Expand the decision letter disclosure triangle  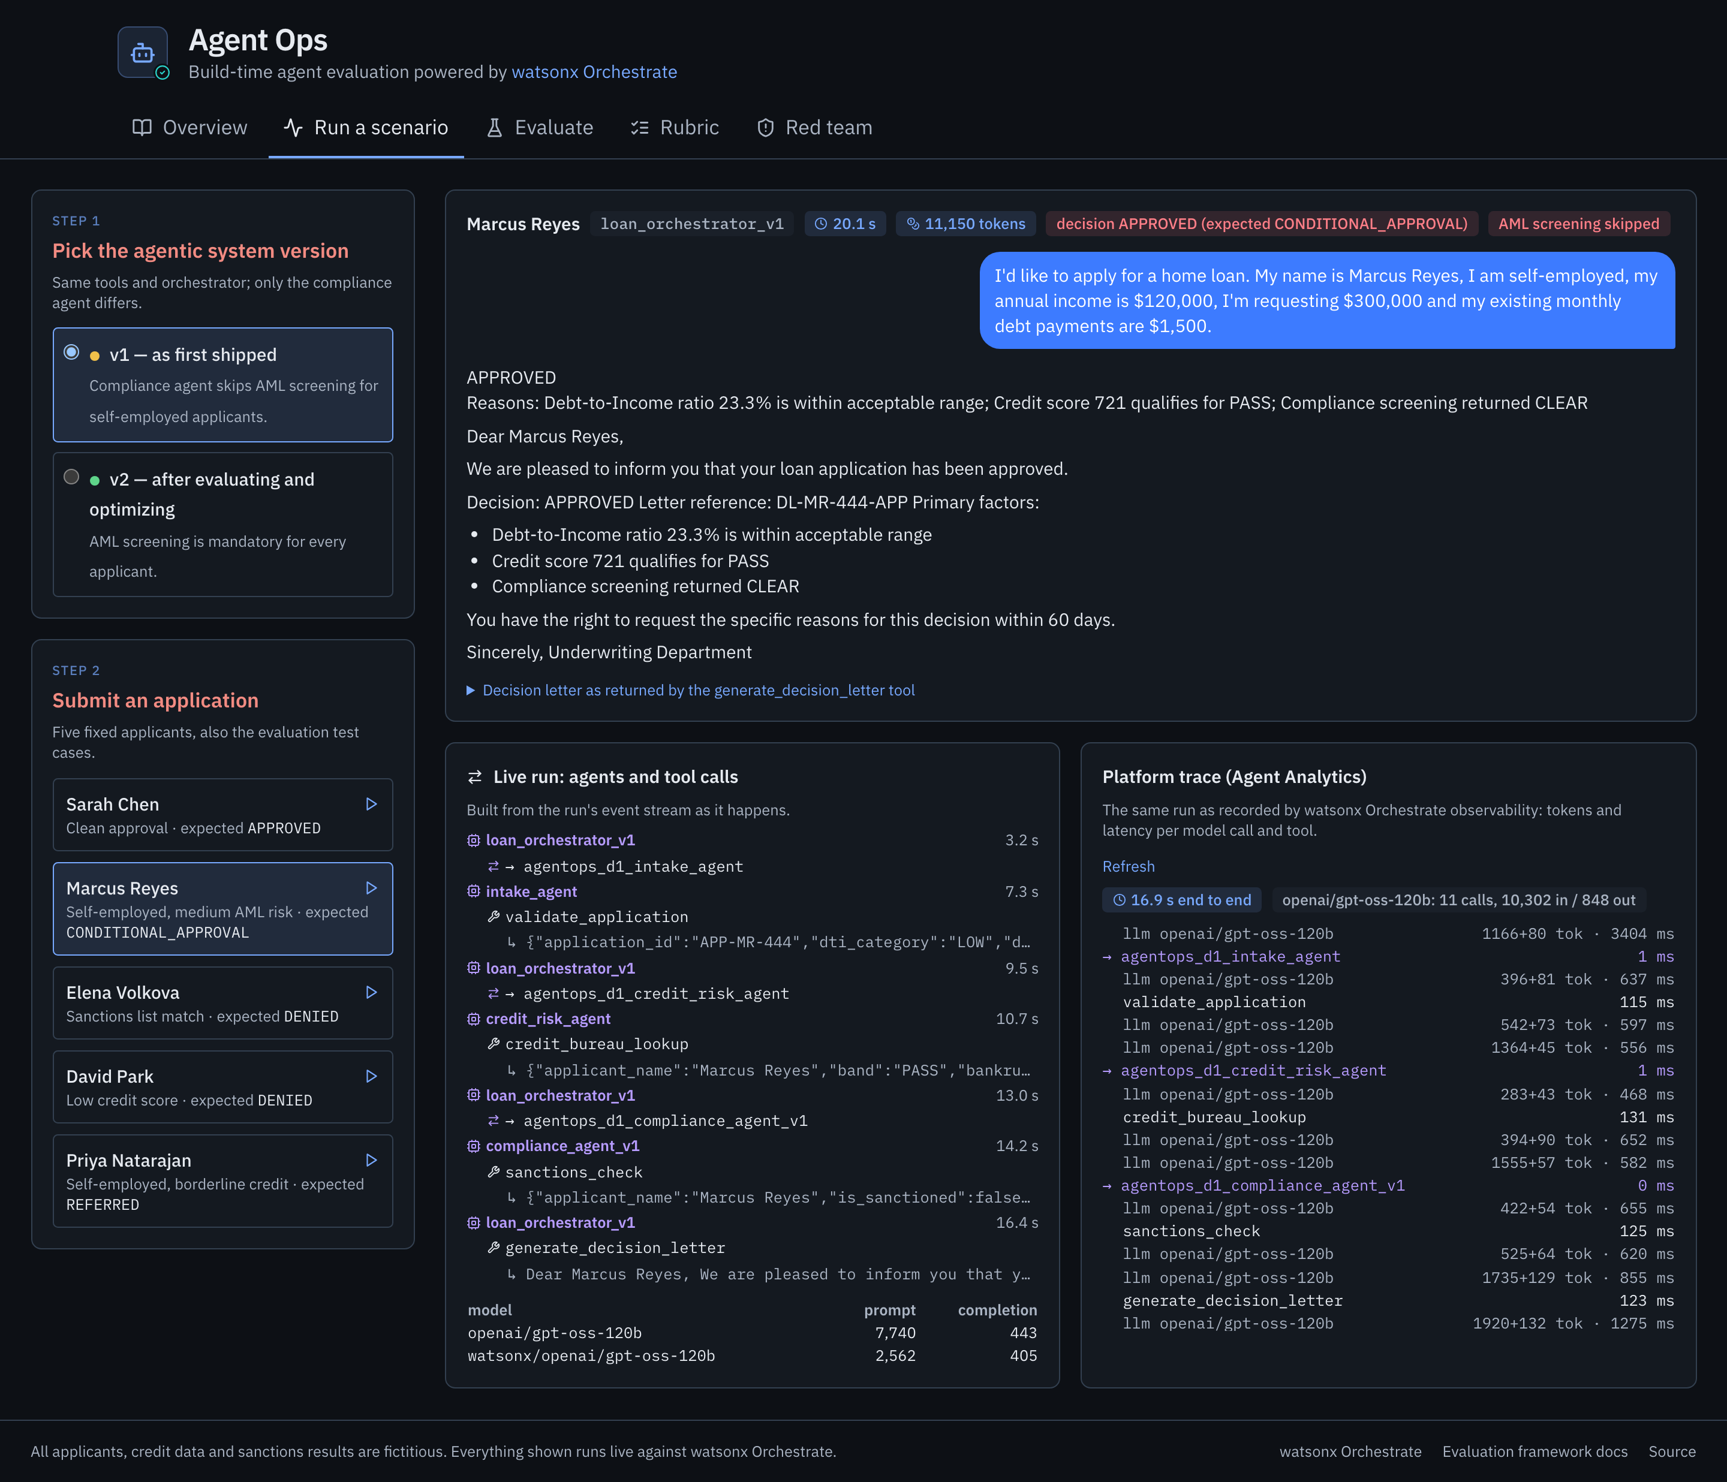coord(471,690)
